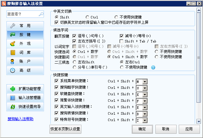This screenshot has height=138, width=203.
Task: Toggle 切换英文状态时保留输入窗口 checkbox
Action: tap(57, 22)
